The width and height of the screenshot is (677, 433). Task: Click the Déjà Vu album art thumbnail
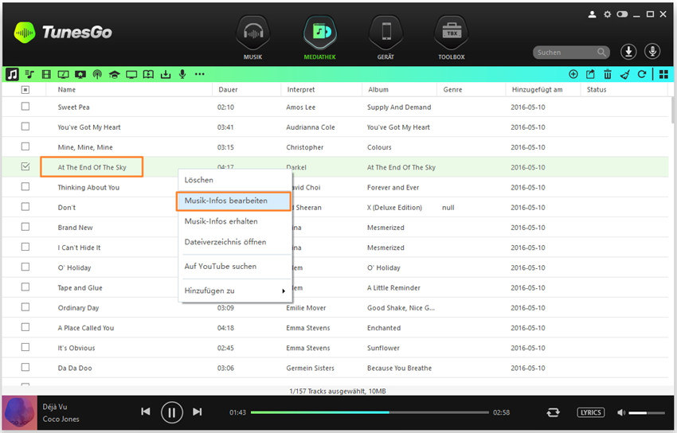19,413
